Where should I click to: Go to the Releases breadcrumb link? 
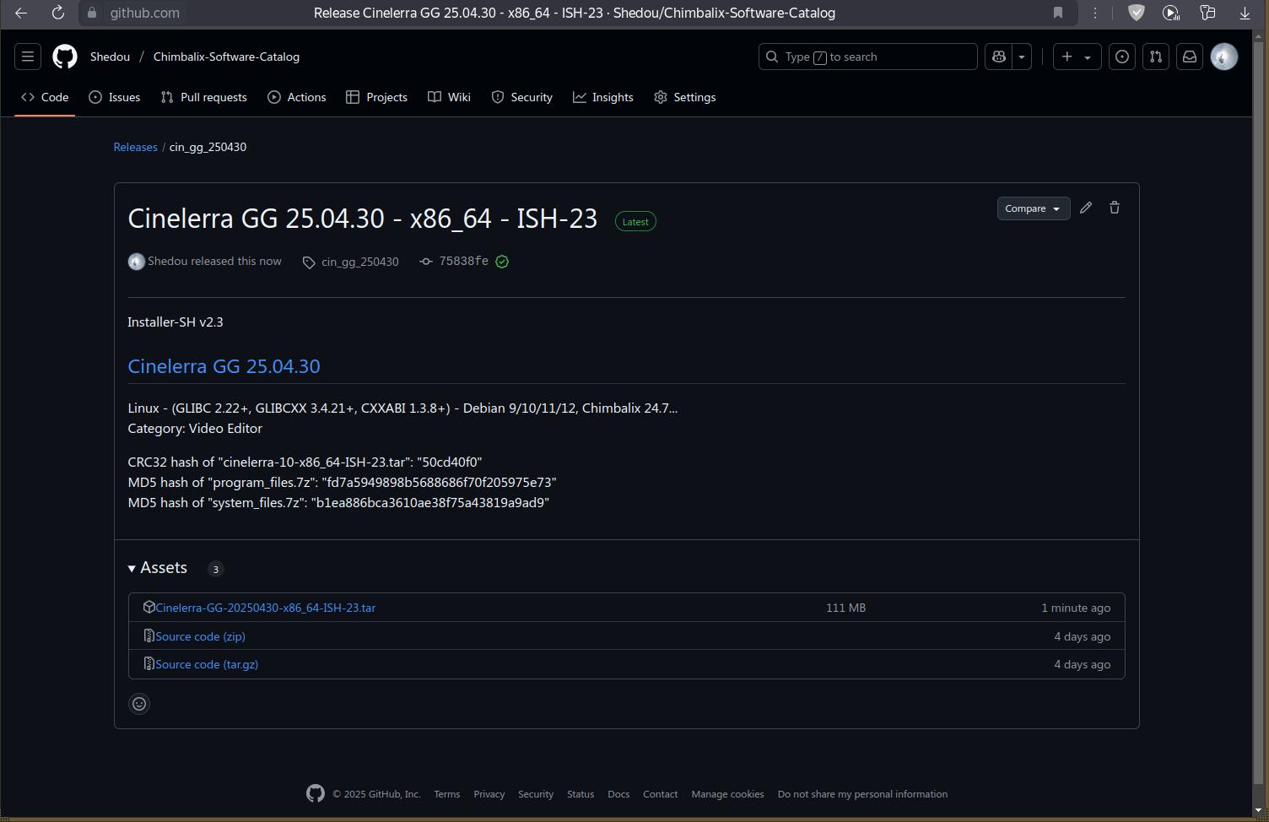[x=135, y=147]
